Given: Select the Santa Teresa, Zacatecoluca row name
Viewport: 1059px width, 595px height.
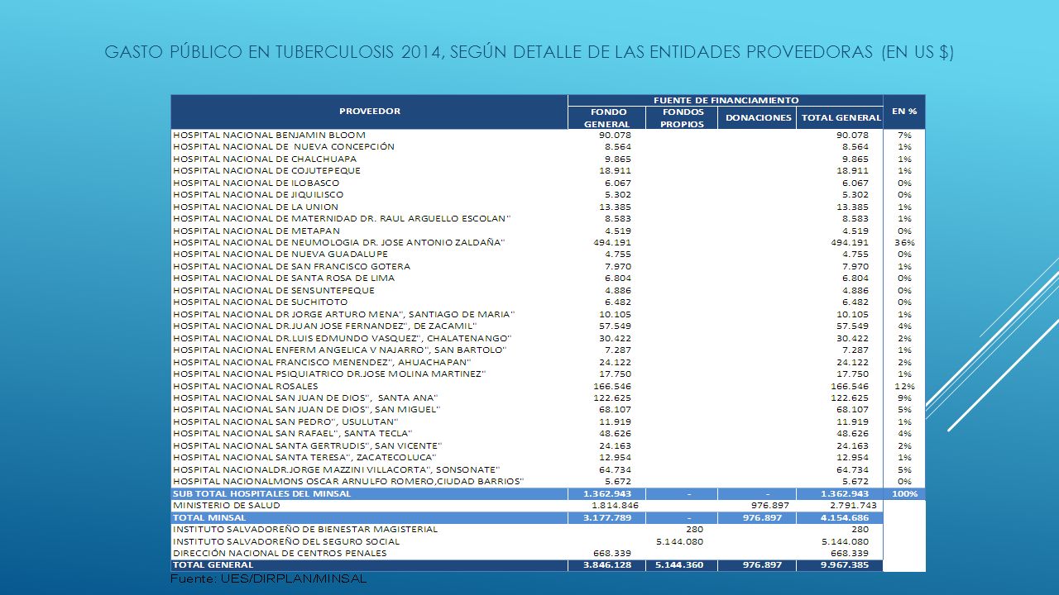Looking at the screenshot, I should click(304, 458).
